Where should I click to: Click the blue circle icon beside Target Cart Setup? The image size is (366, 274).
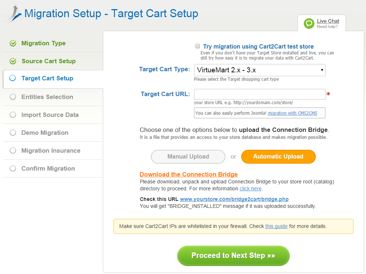click(12, 78)
